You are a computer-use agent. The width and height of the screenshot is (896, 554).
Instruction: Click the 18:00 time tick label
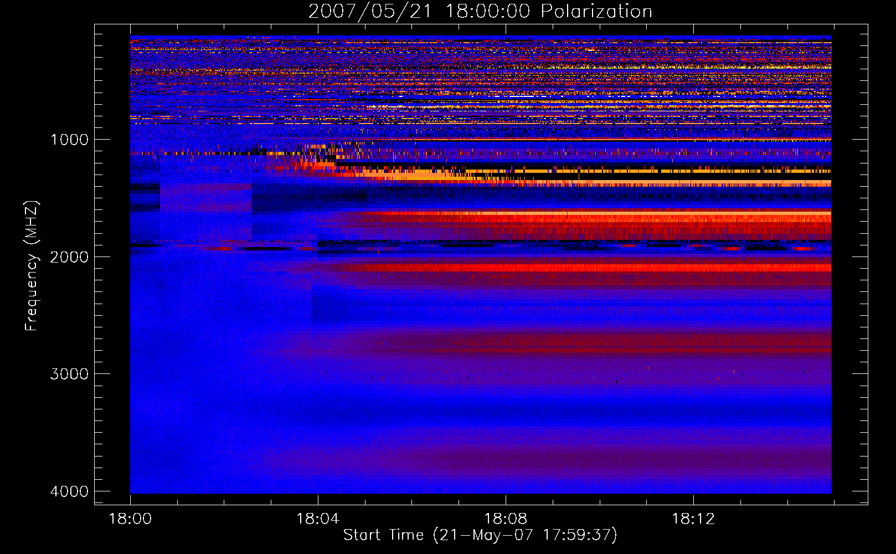[x=130, y=519]
